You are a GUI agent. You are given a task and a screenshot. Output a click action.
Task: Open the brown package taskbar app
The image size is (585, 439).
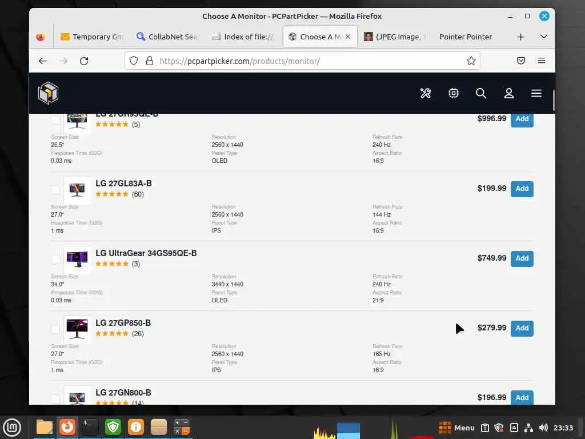(x=159, y=428)
